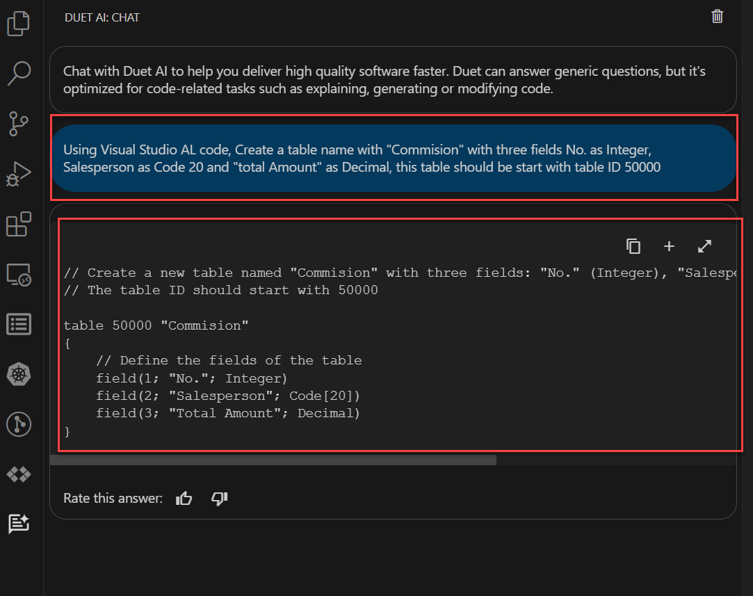Open the Explorer files icon
Viewport: 753px width, 596px height.
pos(19,23)
